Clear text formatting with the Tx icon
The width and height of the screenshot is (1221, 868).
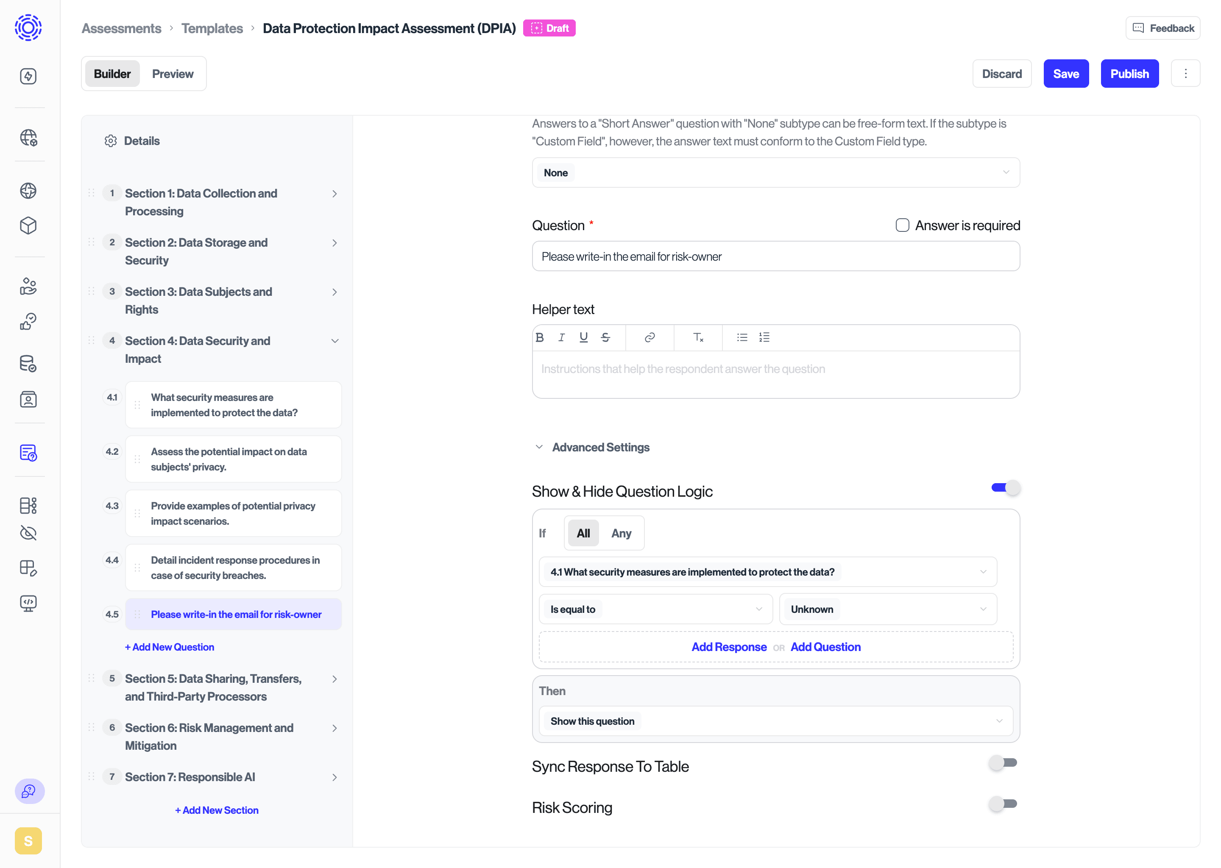(x=698, y=338)
